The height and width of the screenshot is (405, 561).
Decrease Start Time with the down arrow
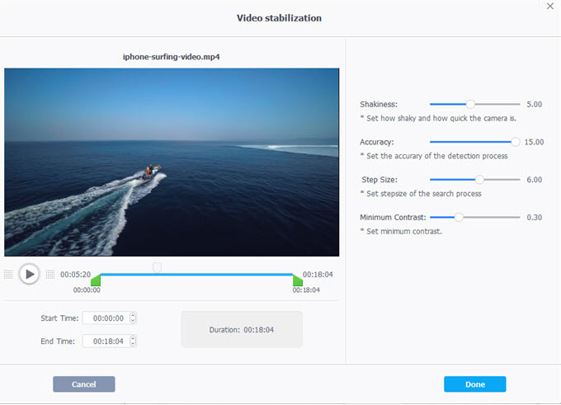[x=133, y=321]
